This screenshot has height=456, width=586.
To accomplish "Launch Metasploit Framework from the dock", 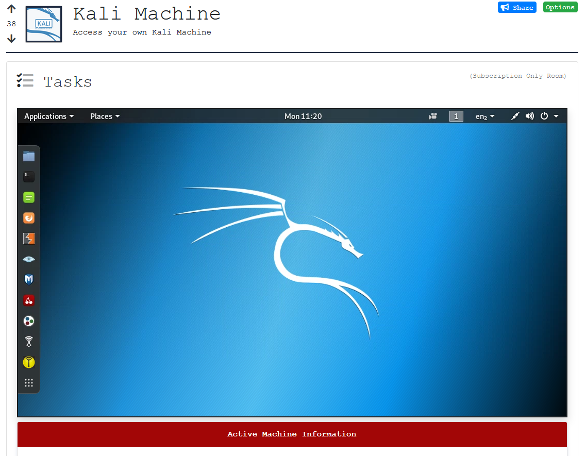I will coord(29,280).
